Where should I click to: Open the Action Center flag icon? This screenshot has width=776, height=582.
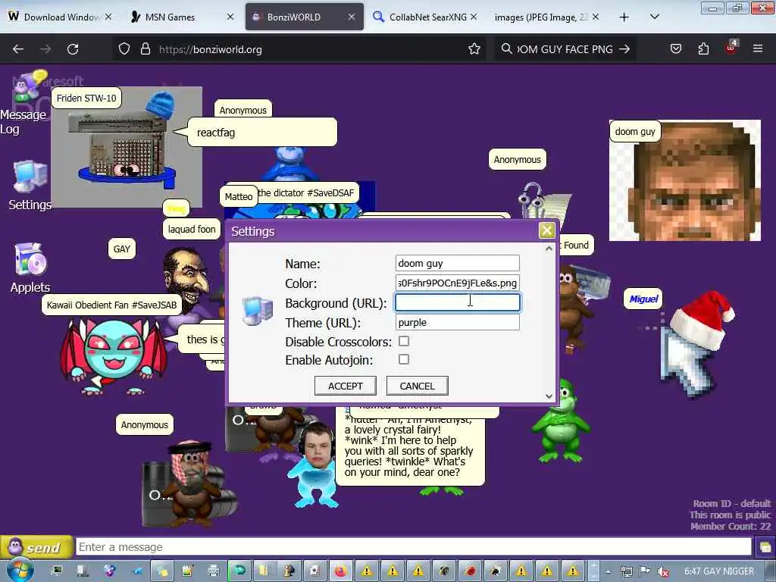pyautogui.click(x=644, y=571)
